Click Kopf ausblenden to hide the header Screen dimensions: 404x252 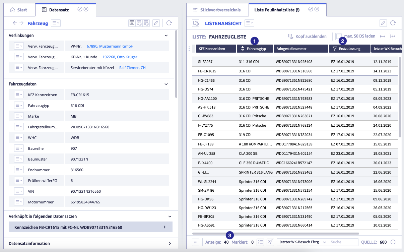307,36
